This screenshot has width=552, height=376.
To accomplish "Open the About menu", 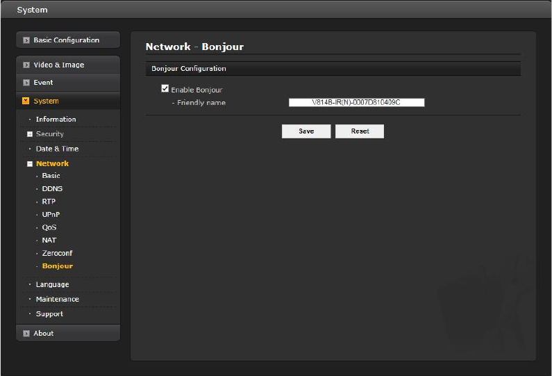I will [68, 333].
